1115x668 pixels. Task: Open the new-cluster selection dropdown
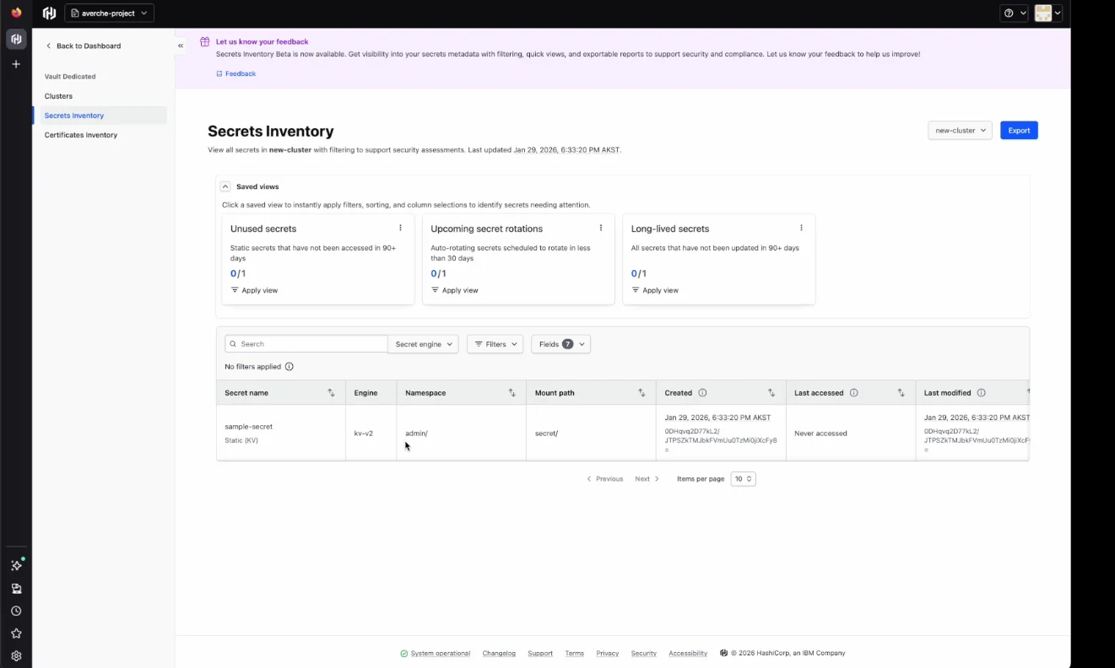960,130
